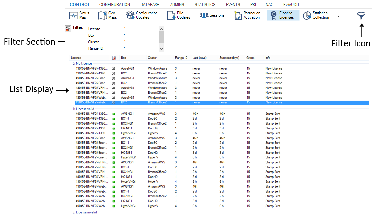Click the Cluster filter value field
The image size is (372, 215).
coord(141,42)
